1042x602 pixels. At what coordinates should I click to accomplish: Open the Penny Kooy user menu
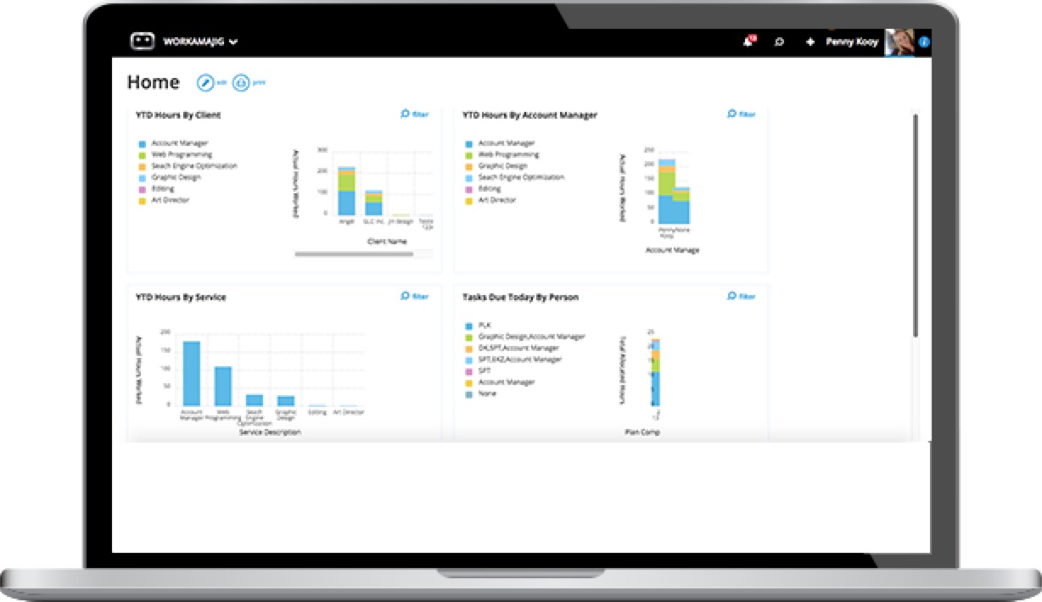[853, 41]
